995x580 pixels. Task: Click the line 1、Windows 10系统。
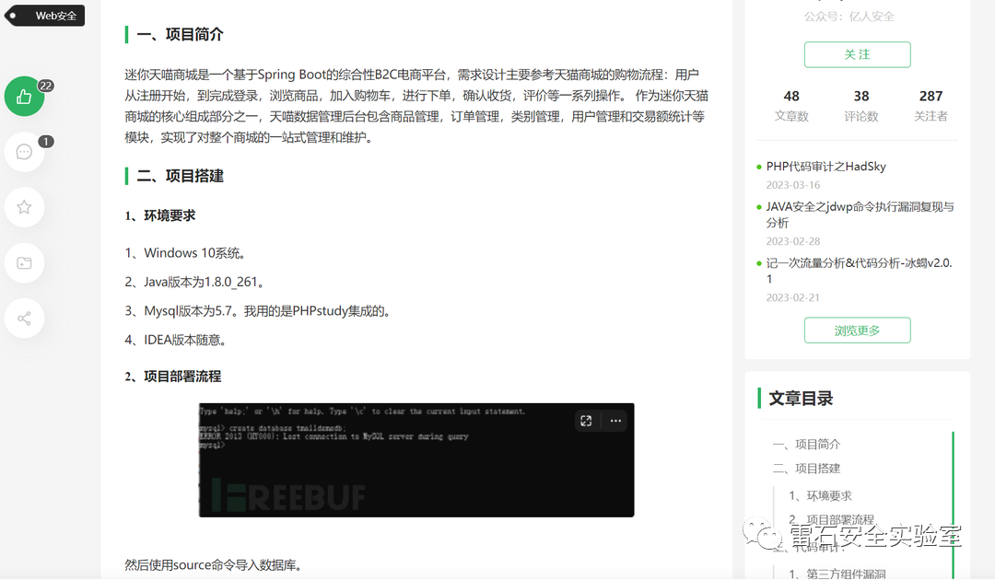click(x=184, y=253)
